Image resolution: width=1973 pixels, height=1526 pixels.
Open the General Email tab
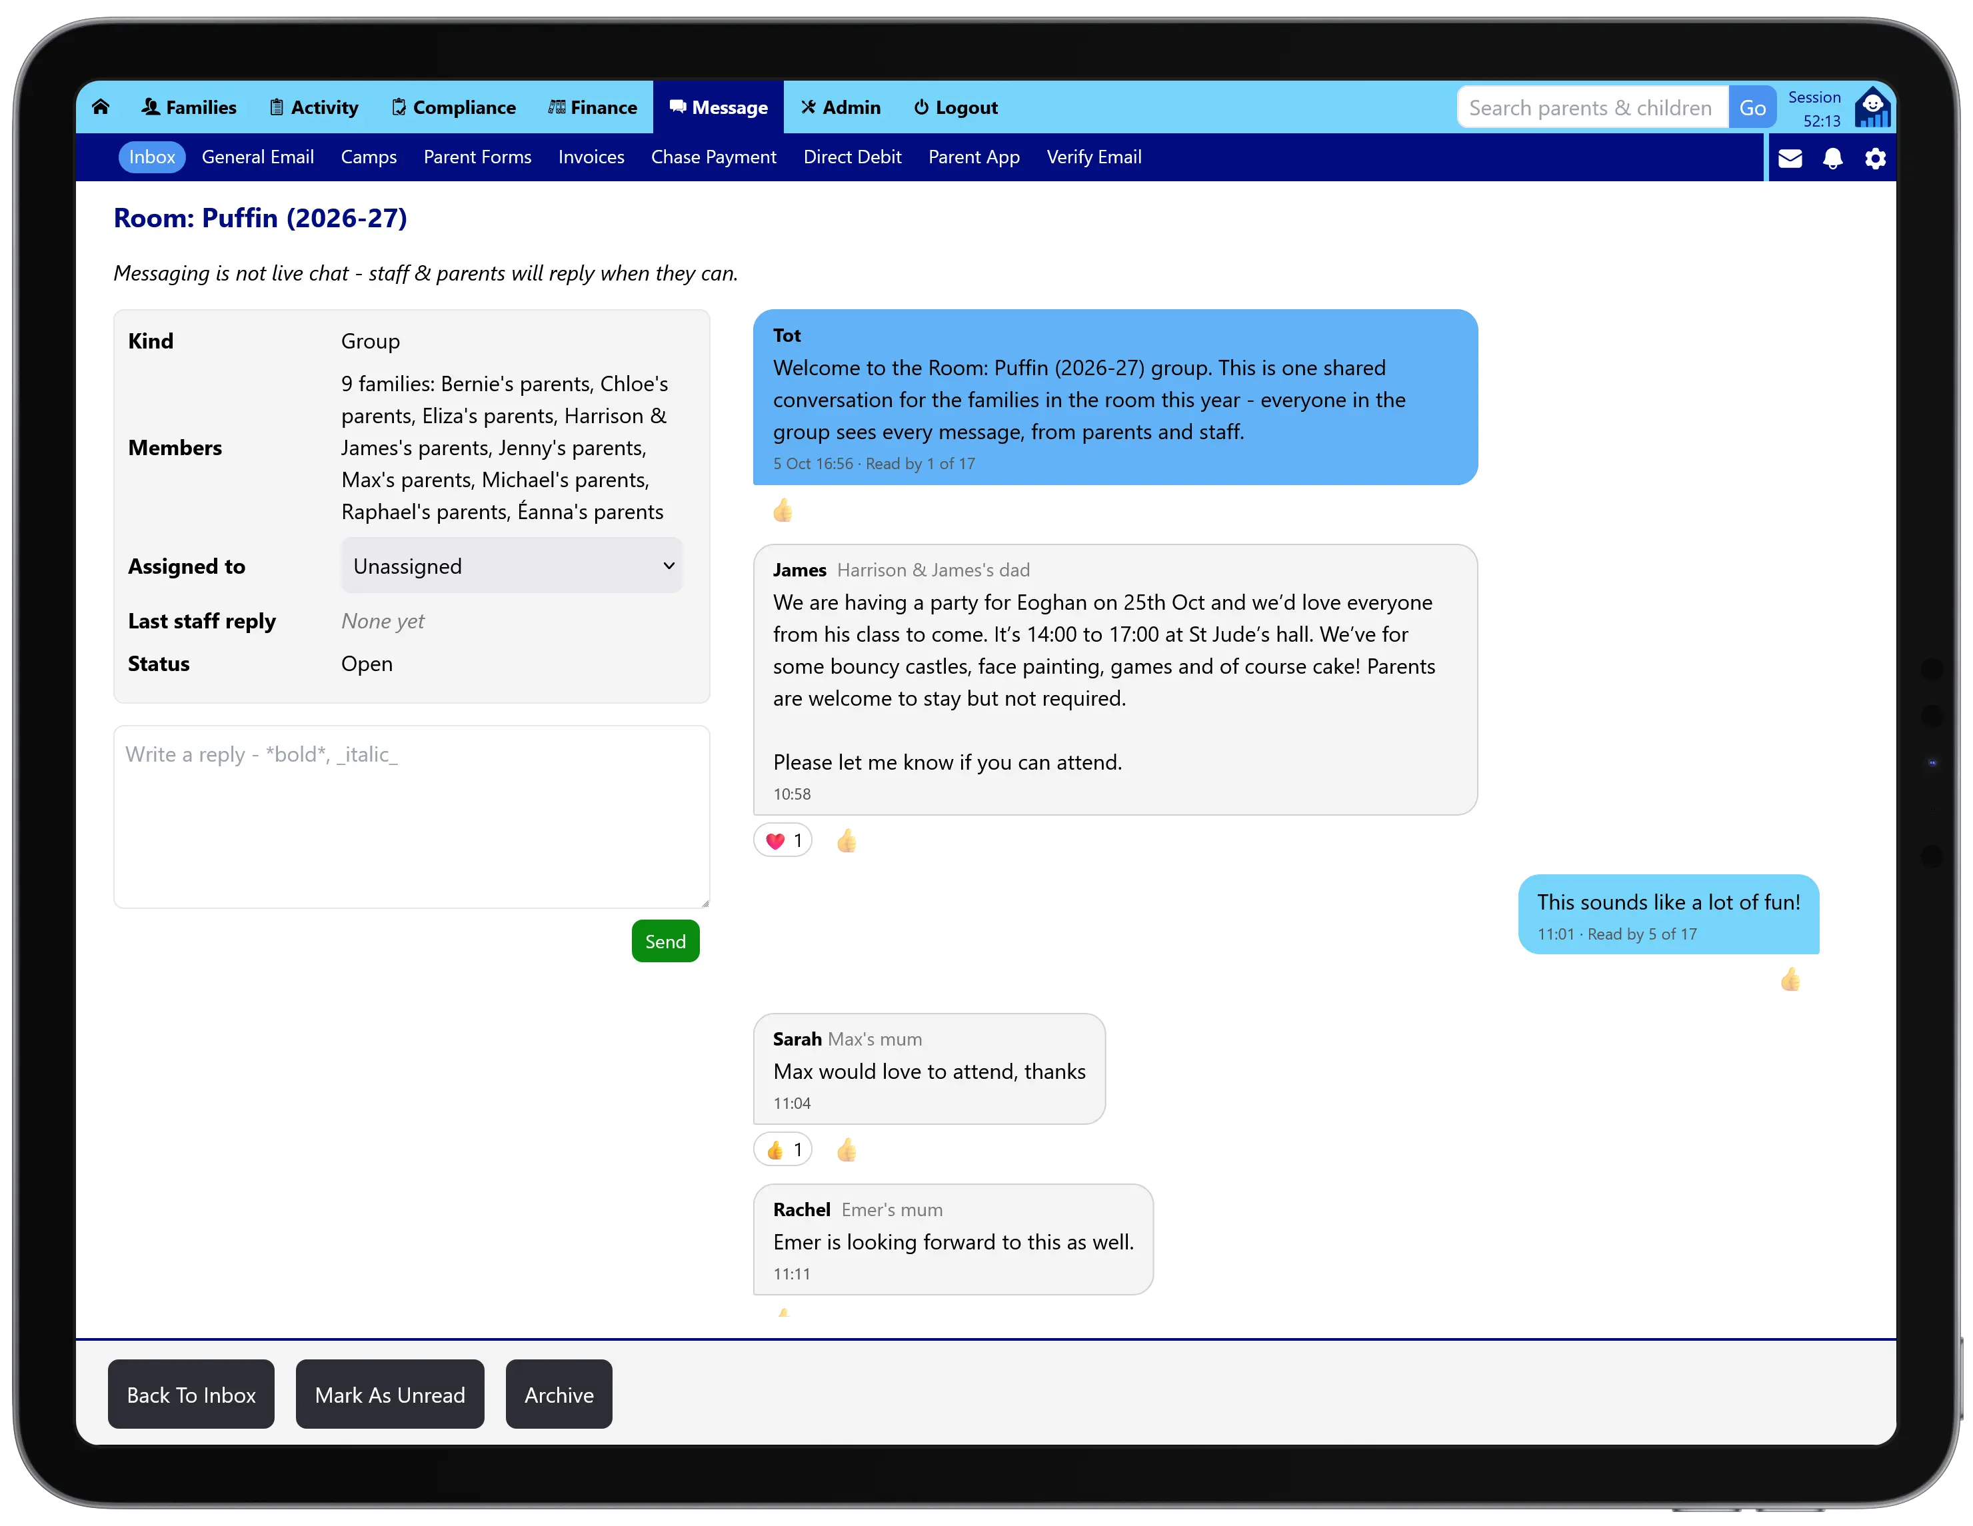coord(257,157)
